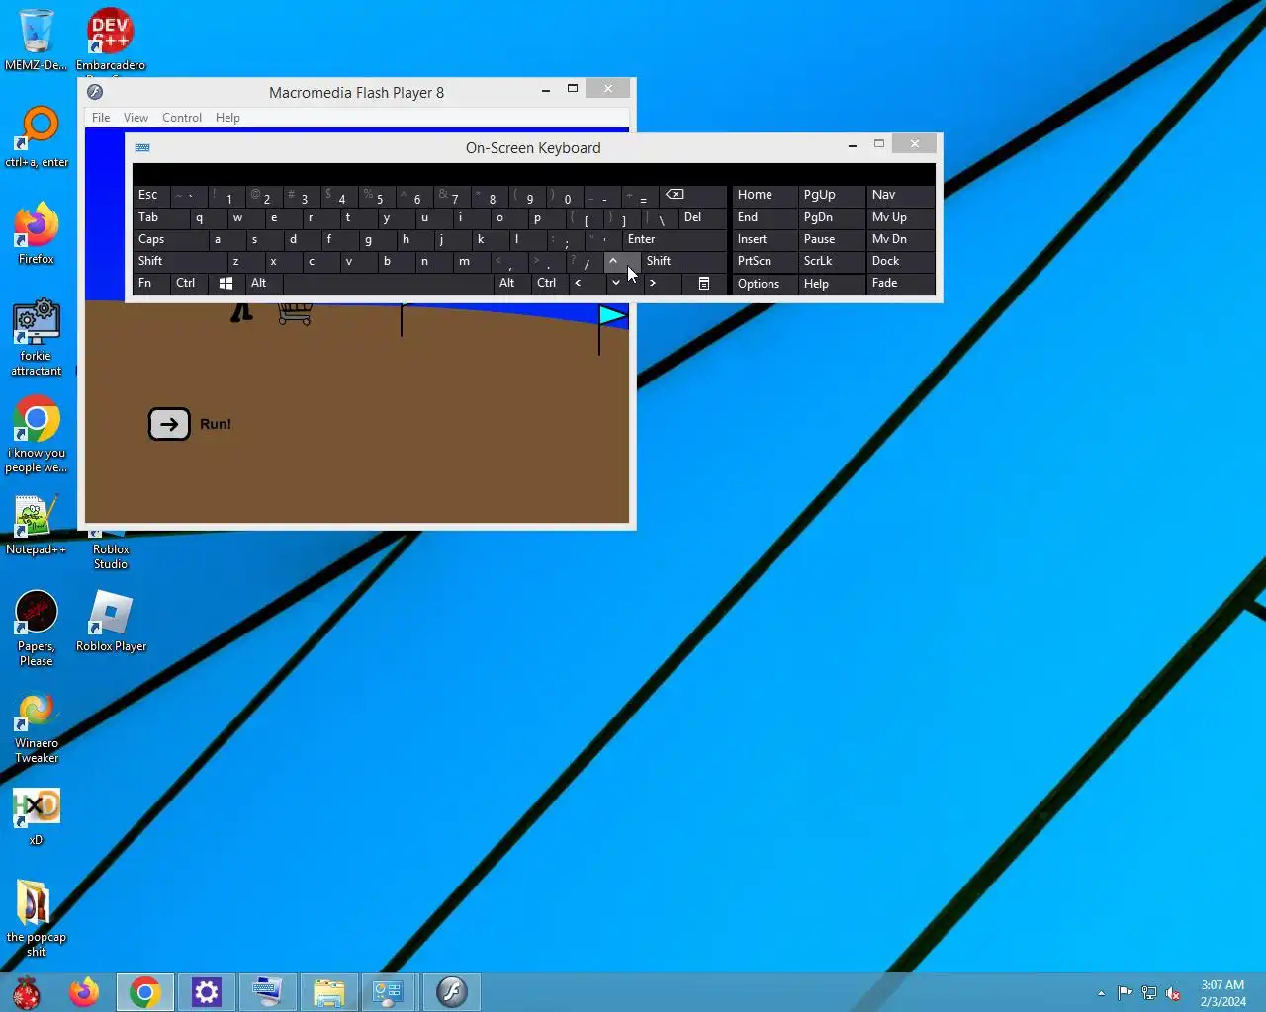Click the Help key on On-Screen Keyboard
Screen dimensions: 1266x1012
pyautogui.click(x=831, y=285)
